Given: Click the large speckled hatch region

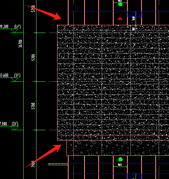Looking at the screenshot, I should (113, 83).
